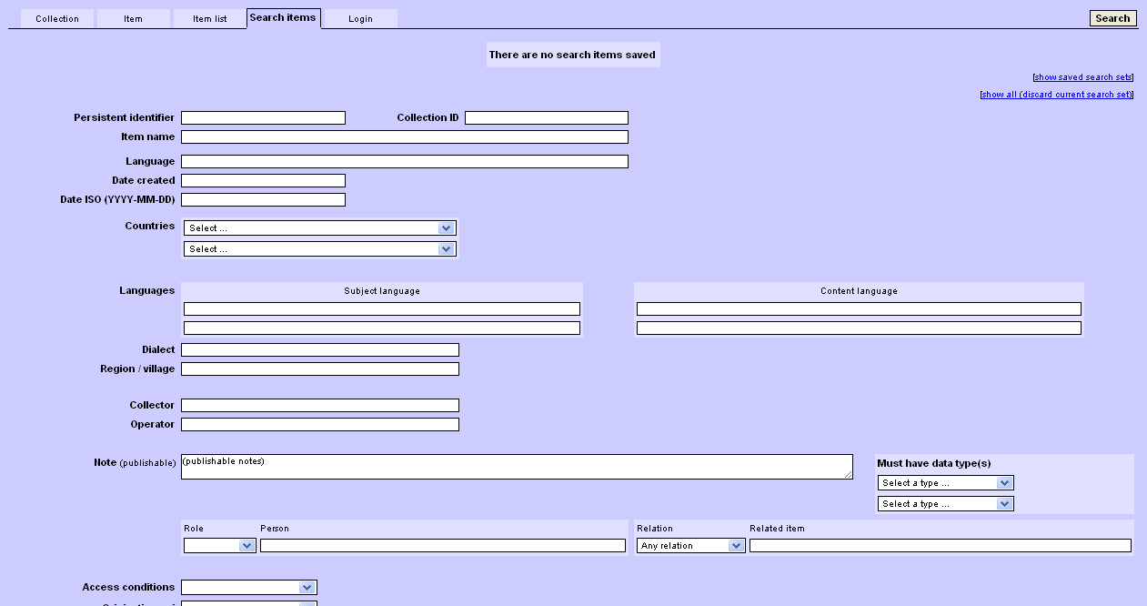Click the publishable notes text area
1147x606 pixels.
(x=516, y=467)
